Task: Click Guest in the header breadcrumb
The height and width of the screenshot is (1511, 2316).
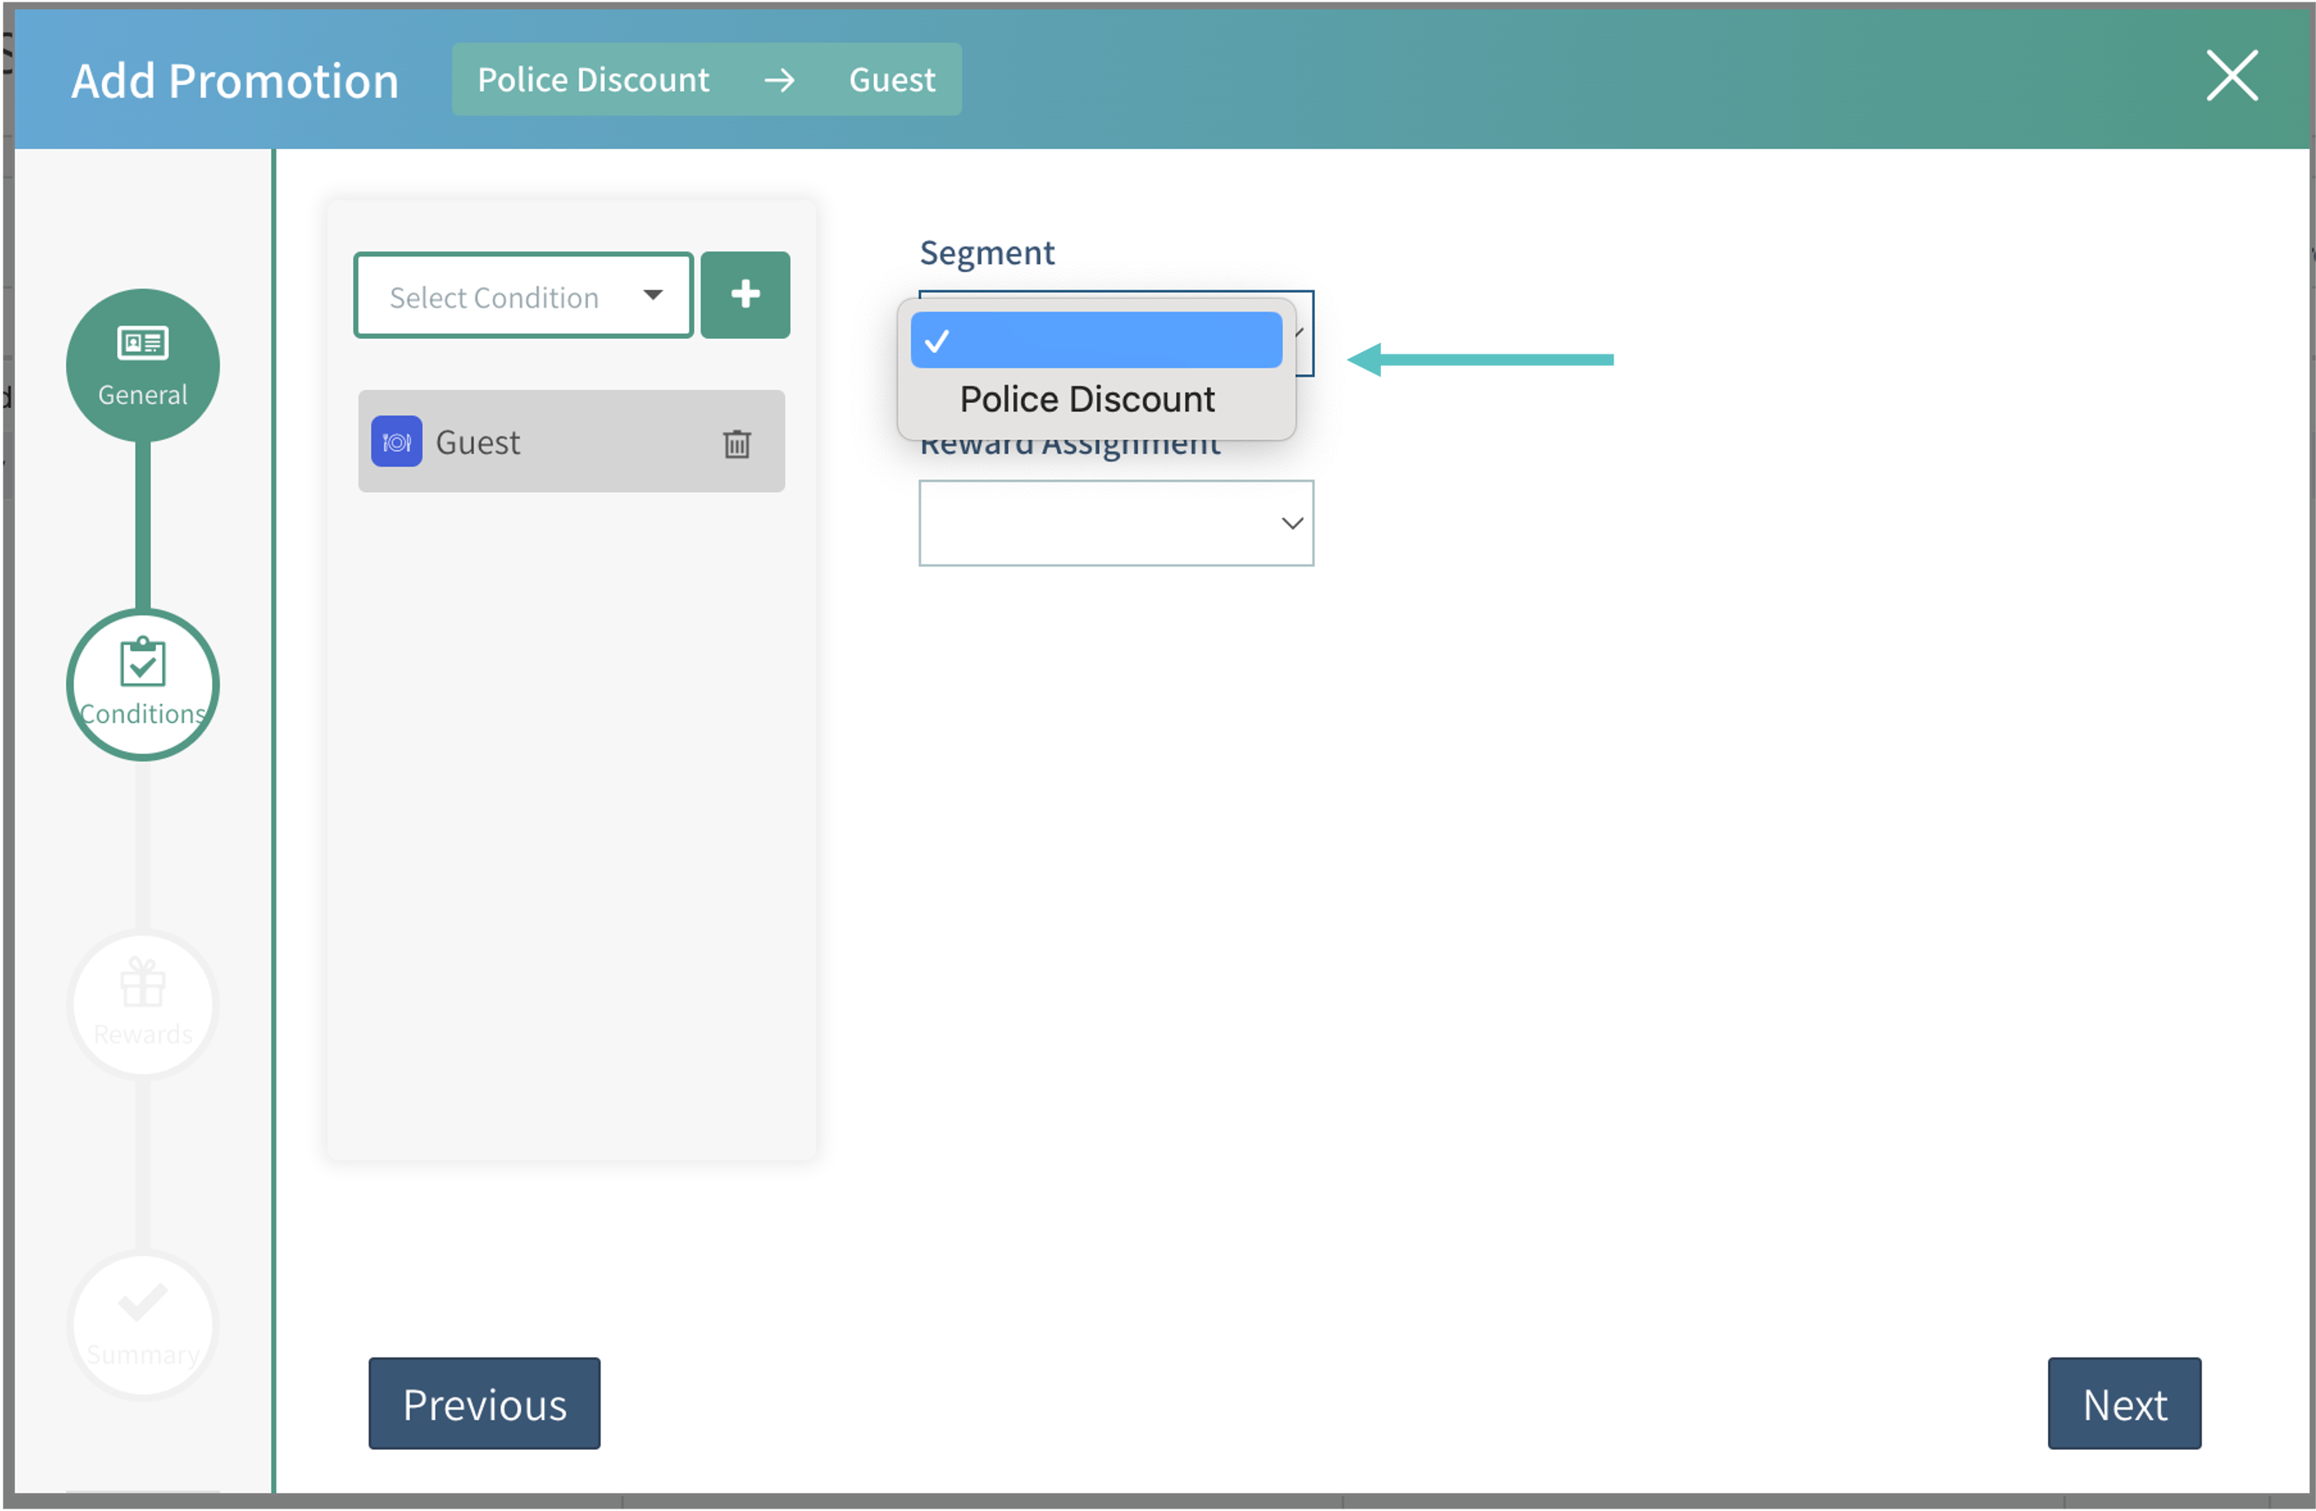Action: click(x=891, y=80)
